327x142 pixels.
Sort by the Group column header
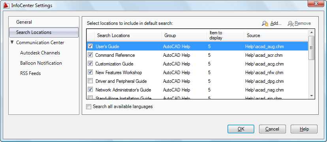[x=184, y=35]
